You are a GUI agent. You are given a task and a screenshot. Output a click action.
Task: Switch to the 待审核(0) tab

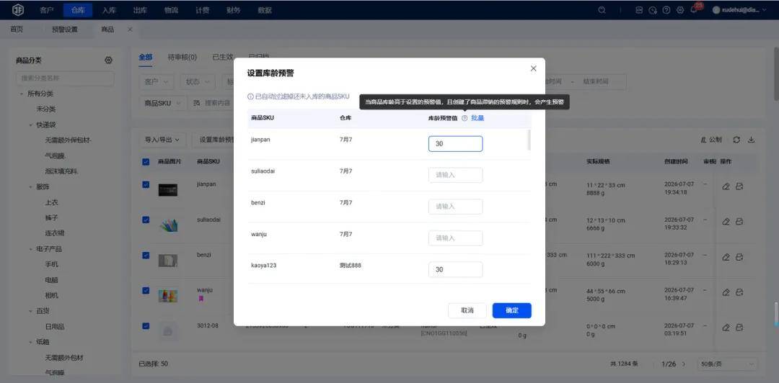point(182,57)
